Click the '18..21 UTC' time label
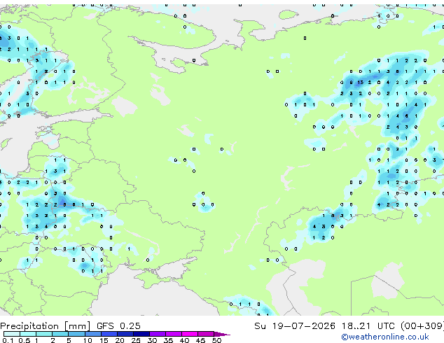 [368, 326]
